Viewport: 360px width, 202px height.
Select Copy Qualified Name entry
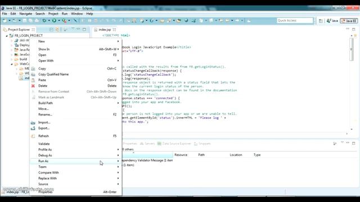(x=76, y=74)
